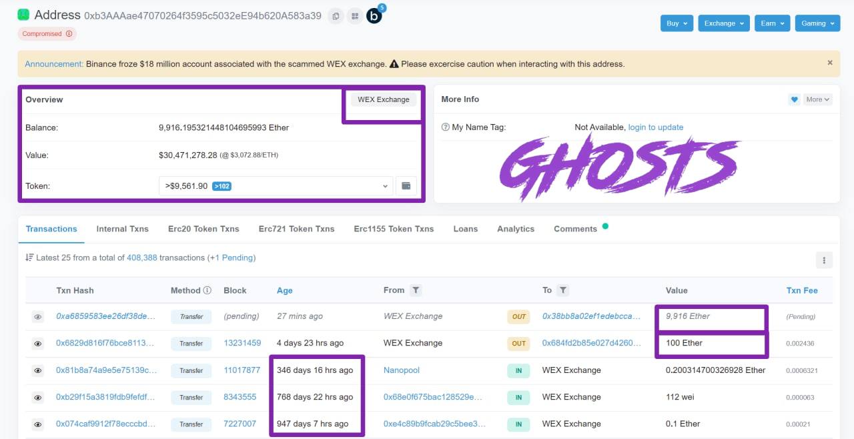The height and width of the screenshot is (439, 854).
Task: Open transaction hash 0xa6859583e26df38de
Action: tap(106, 316)
